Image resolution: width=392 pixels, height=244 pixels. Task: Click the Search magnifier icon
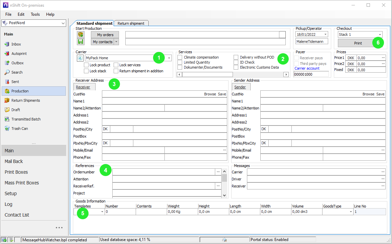pos(7,72)
